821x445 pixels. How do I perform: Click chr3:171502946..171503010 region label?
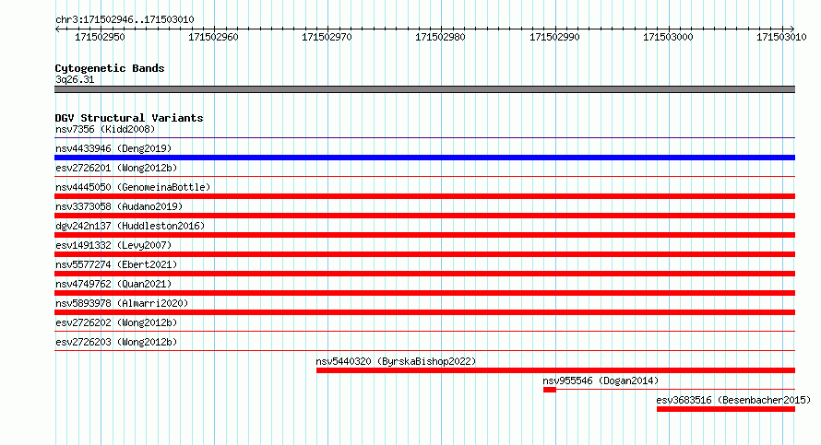tap(125, 19)
